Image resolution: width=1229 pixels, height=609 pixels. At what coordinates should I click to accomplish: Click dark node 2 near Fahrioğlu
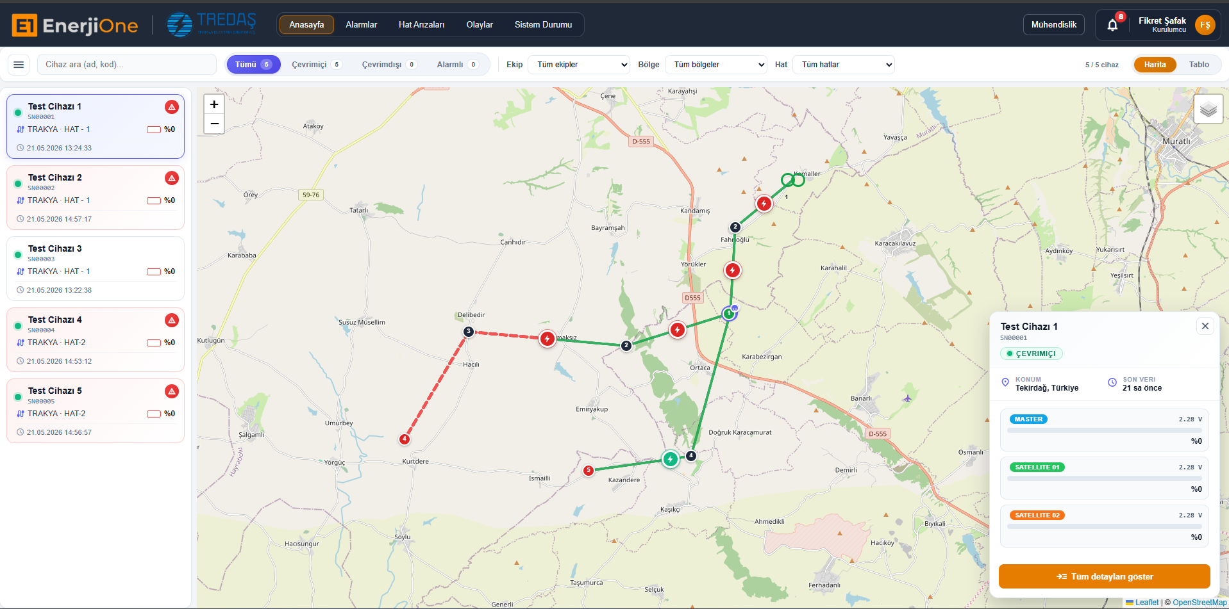pos(735,227)
